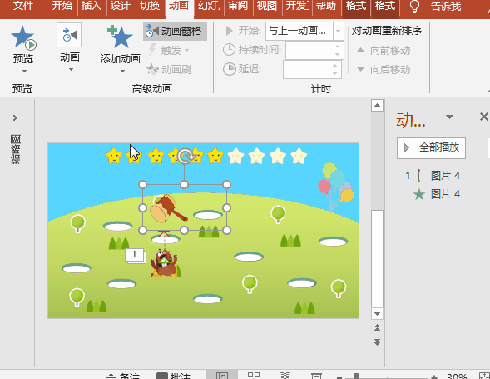Expand the thumbnail pane chevron
The height and width of the screenshot is (379, 490).
click(x=15, y=117)
